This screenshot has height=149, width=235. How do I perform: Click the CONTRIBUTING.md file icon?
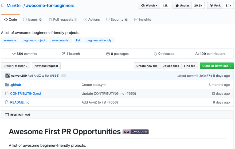pos(7,93)
